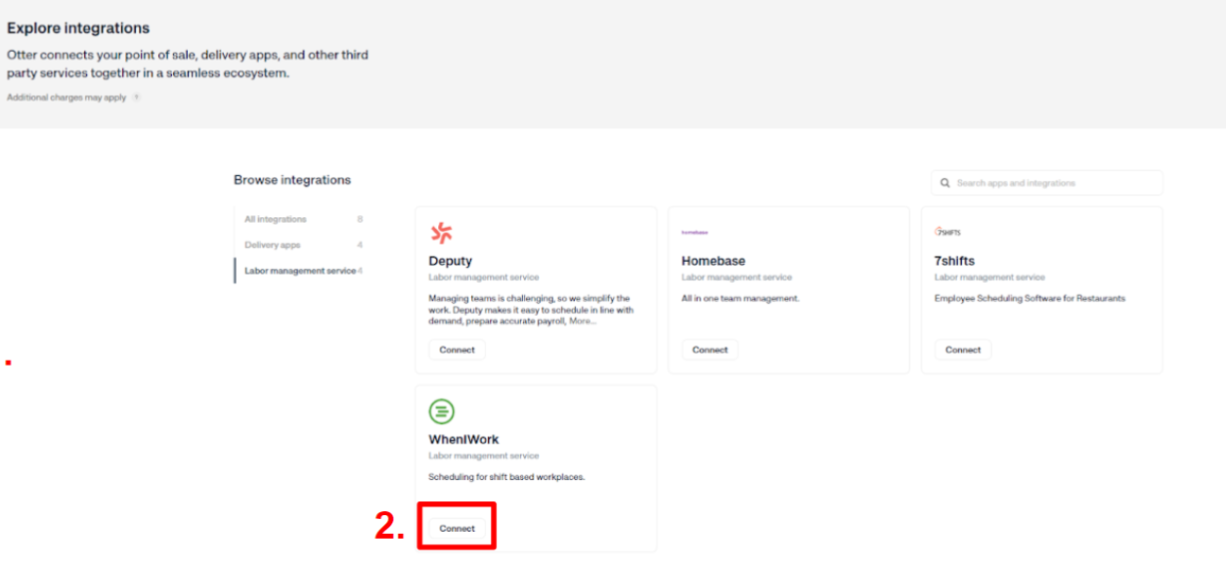Image resolution: width=1226 pixels, height=565 pixels.
Task: Click Labor management service subtitle under 7shifts
Action: (x=990, y=278)
